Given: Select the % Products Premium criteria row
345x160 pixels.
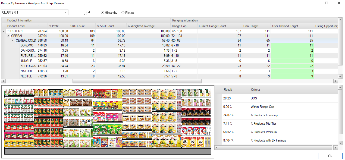Looking at the screenshot, I should coord(272,132).
